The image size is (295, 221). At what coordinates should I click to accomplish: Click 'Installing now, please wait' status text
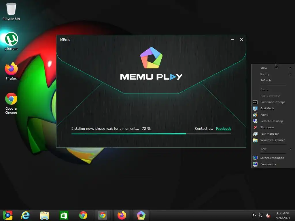(x=105, y=129)
